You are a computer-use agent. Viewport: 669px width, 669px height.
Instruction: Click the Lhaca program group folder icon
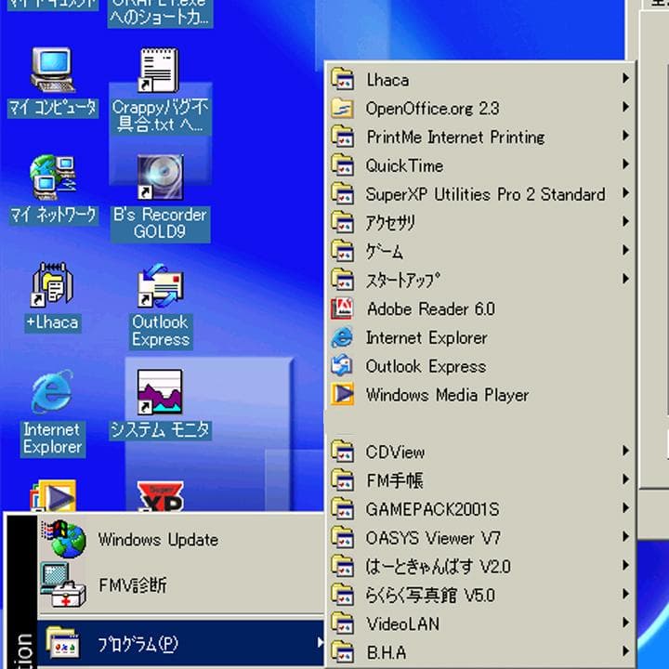point(342,79)
